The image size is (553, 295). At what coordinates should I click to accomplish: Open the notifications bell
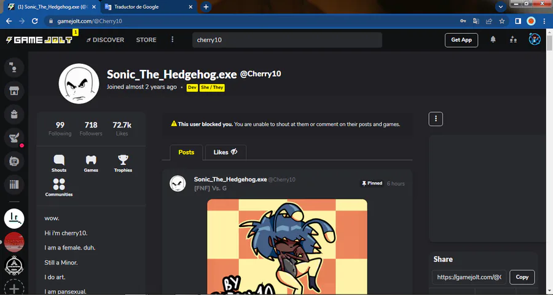(x=493, y=39)
